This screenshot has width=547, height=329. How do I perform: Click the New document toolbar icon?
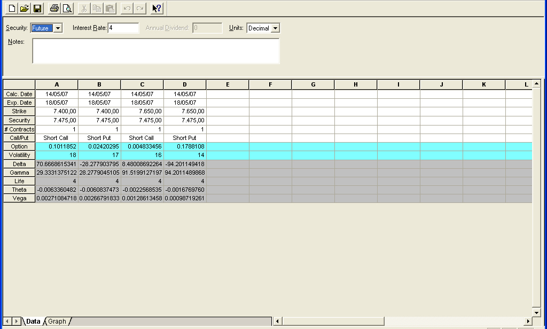pyautogui.click(x=12, y=9)
